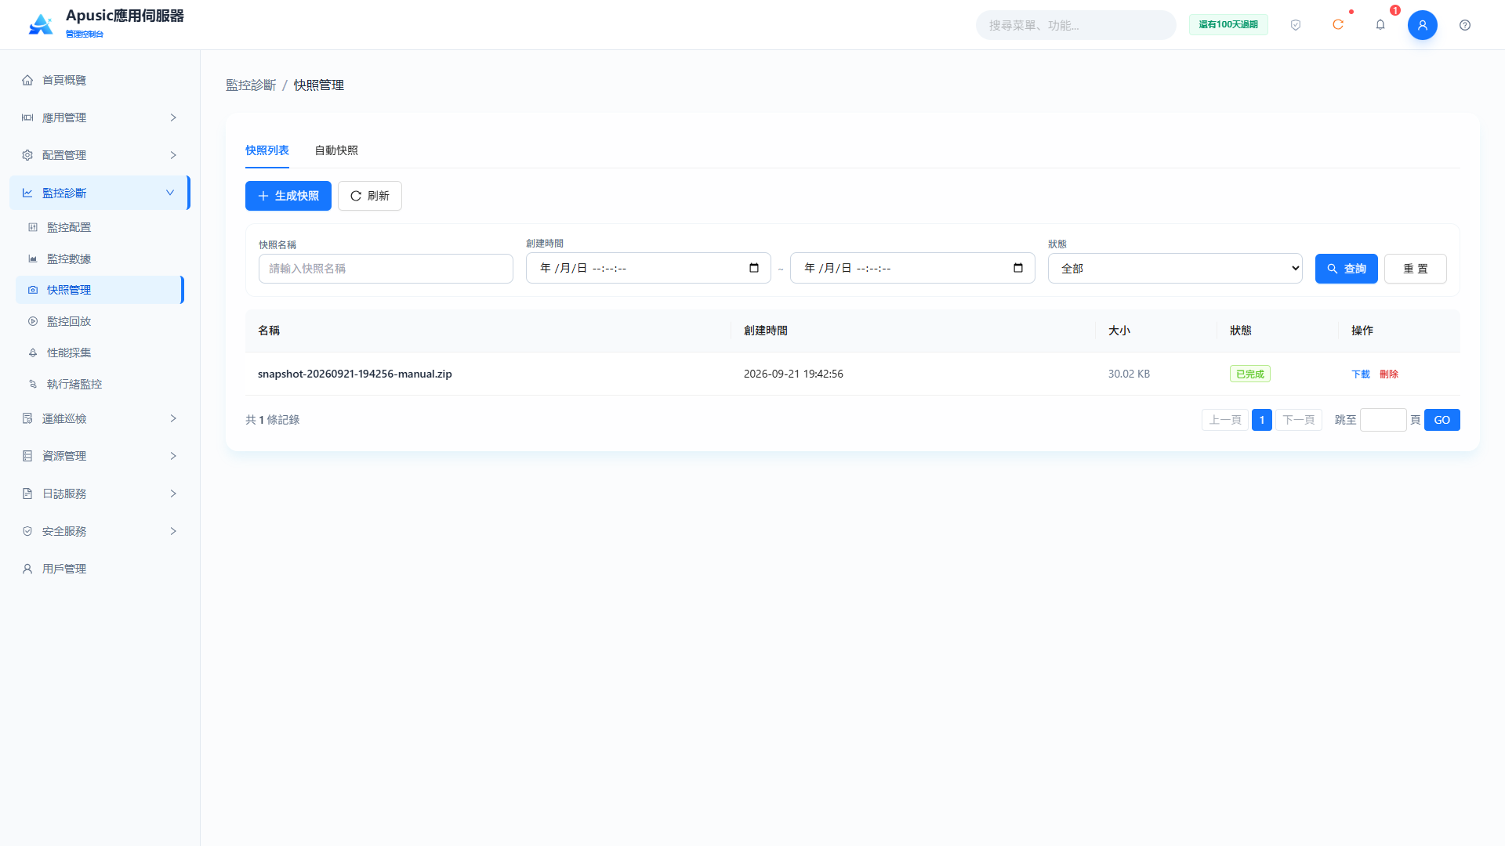
Task: Click the Apusic logo icon
Action: point(41,24)
